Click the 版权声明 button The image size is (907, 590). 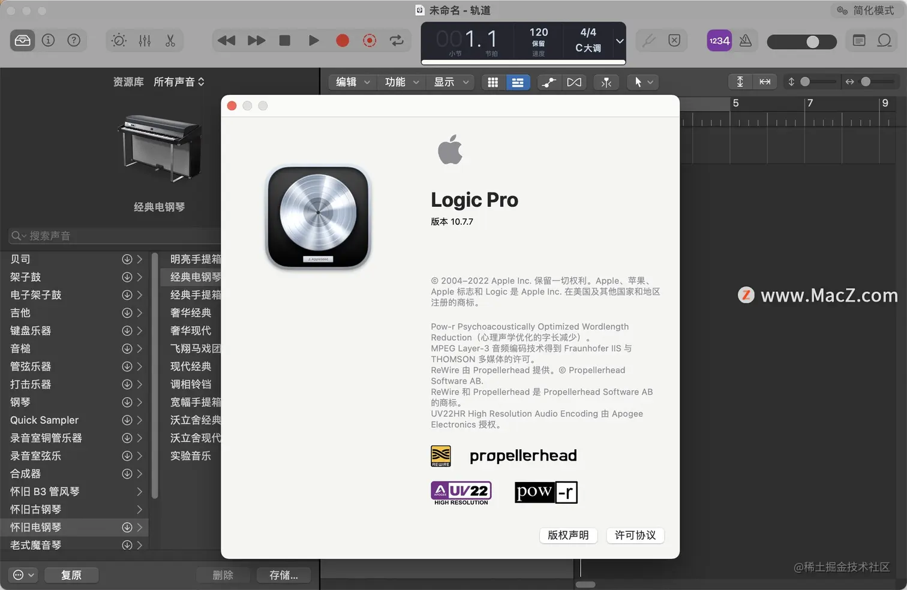[568, 535]
